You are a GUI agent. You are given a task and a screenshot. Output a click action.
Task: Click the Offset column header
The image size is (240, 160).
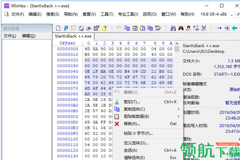[68, 43]
